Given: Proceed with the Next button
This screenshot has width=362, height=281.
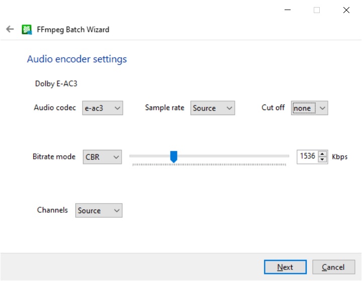Looking at the screenshot, I should pos(285,267).
